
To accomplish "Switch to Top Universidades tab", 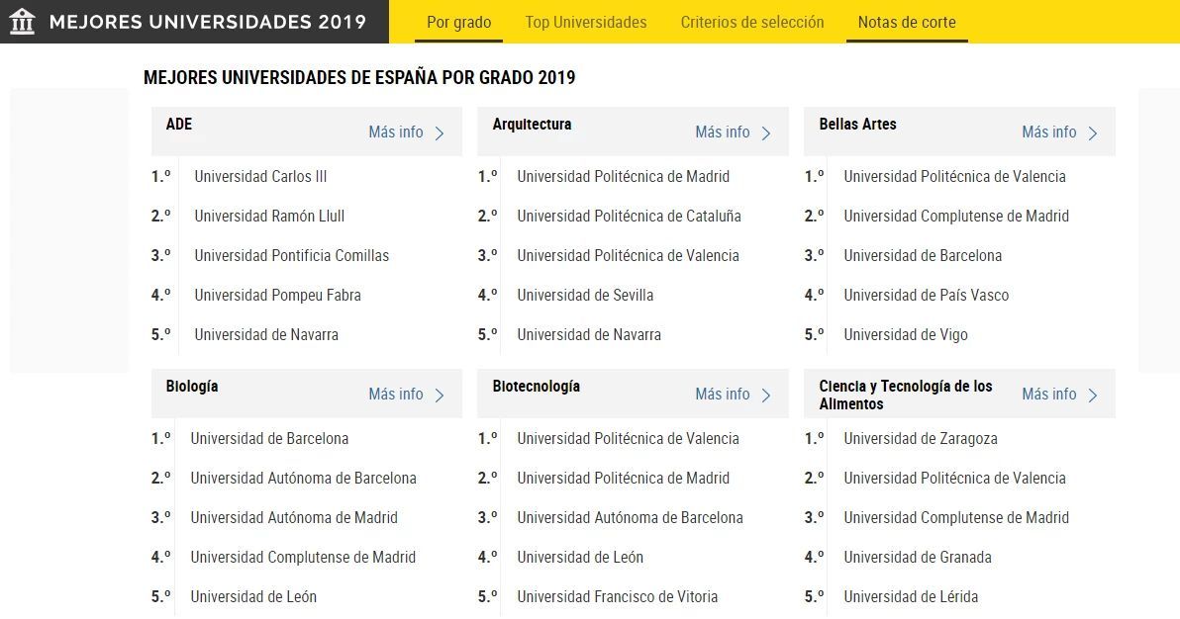I will [x=586, y=22].
